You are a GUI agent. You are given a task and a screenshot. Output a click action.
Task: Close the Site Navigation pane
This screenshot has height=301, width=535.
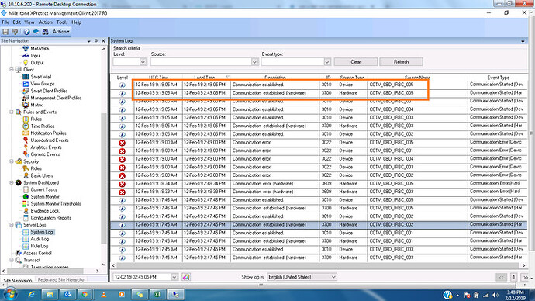(x=103, y=40)
